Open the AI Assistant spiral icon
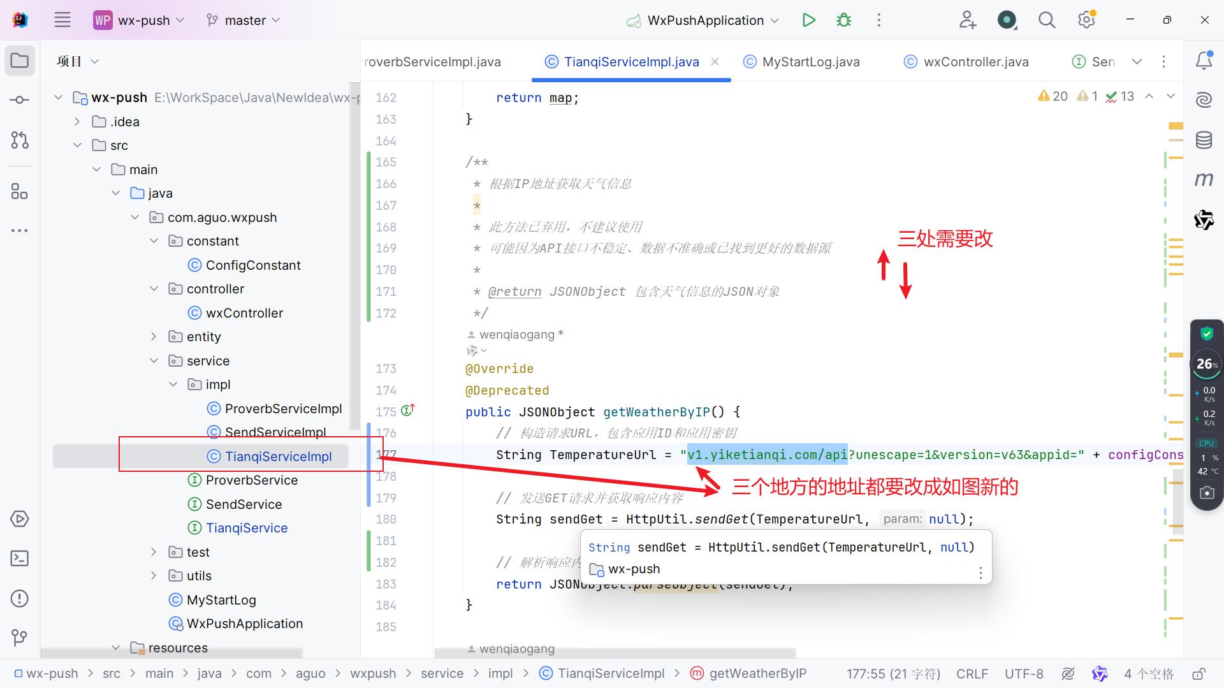The width and height of the screenshot is (1224, 688). click(x=1204, y=100)
